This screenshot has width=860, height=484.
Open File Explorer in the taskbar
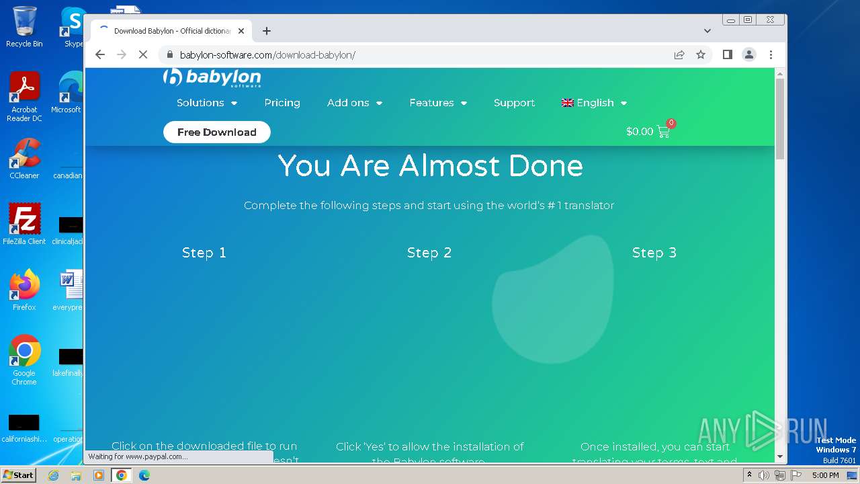[76, 475]
